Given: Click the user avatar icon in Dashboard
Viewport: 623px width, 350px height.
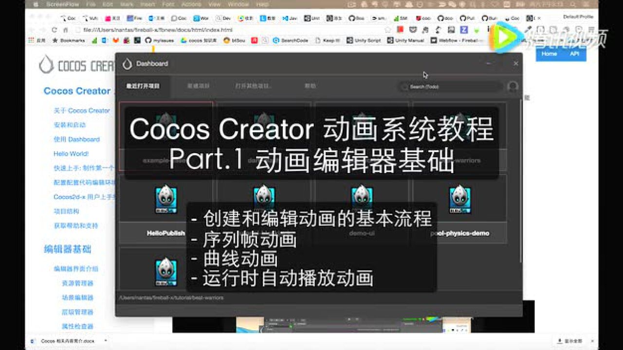Looking at the screenshot, I should 513,87.
